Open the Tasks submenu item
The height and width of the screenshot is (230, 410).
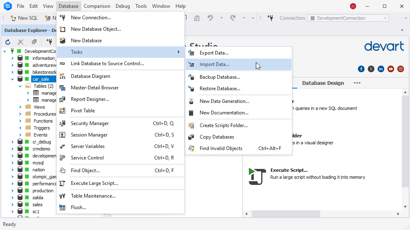click(x=121, y=52)
